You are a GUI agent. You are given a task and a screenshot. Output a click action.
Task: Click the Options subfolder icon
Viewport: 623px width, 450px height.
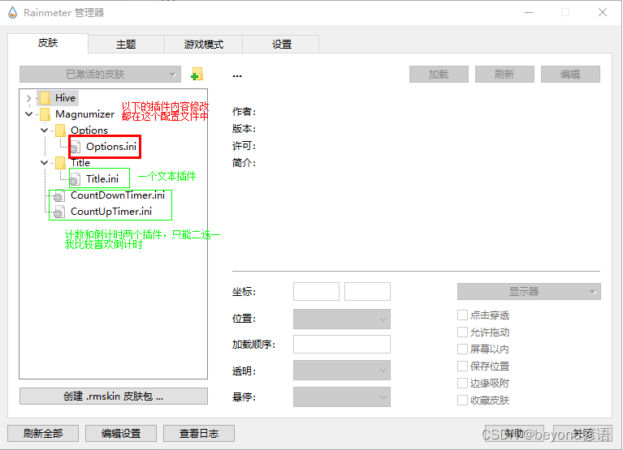[60, 130]
